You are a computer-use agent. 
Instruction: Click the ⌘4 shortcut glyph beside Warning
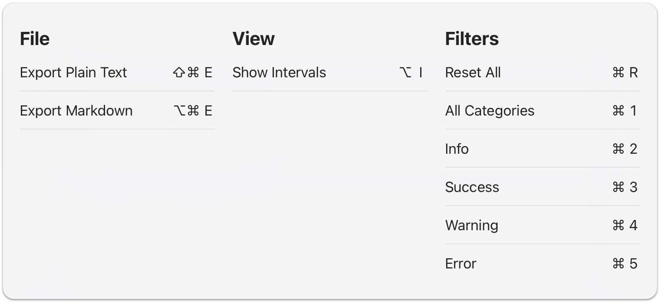click(x=624, y=226)
